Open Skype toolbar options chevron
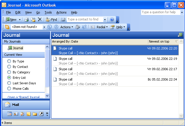 pos(129,27)
